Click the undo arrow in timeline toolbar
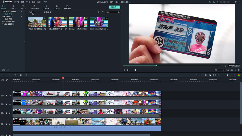 point(4,75)
